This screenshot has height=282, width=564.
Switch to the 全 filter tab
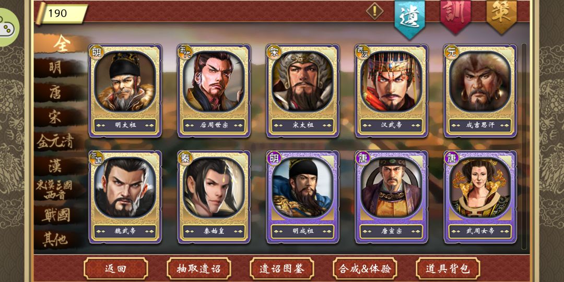pyautogui.click(x=62, y=44)
